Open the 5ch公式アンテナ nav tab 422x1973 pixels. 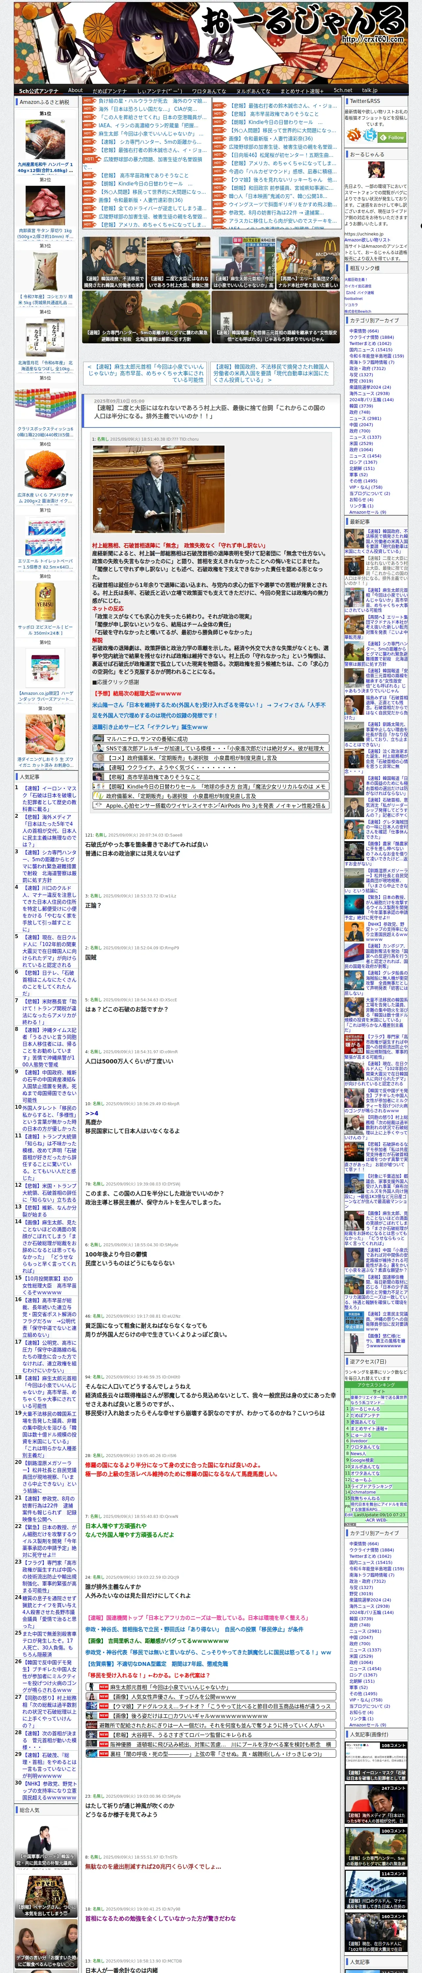pos(38,90)
